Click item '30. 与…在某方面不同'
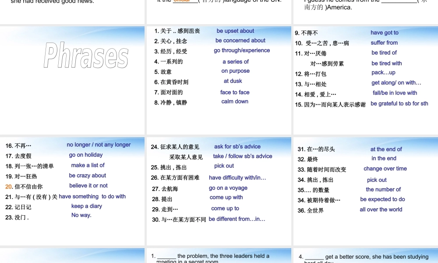 (x=179, y=220)
